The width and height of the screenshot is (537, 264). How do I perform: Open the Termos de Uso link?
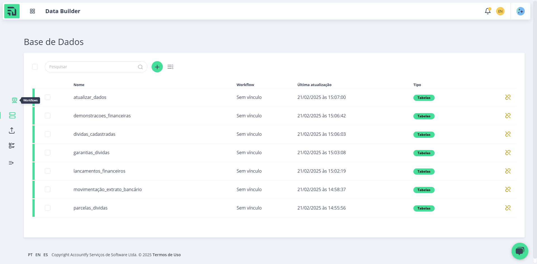(x=167, y=255)
